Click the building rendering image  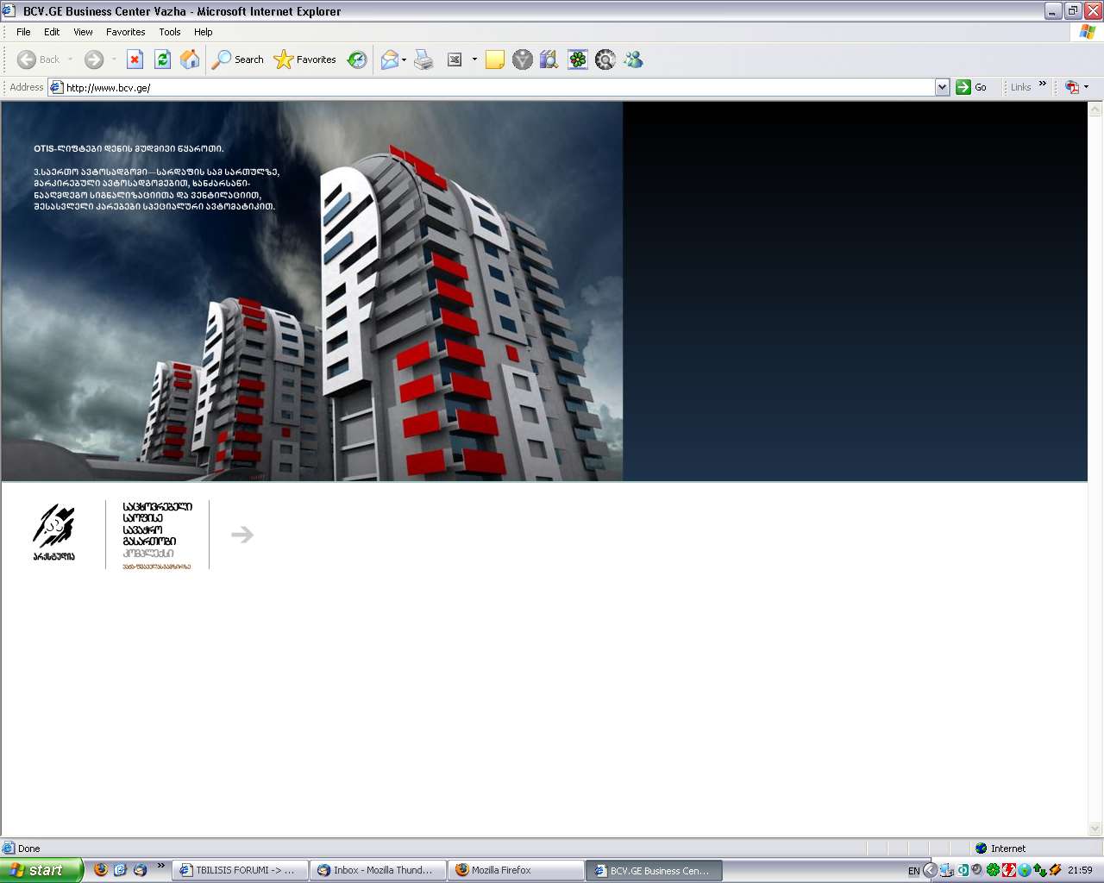pos(312,291)
